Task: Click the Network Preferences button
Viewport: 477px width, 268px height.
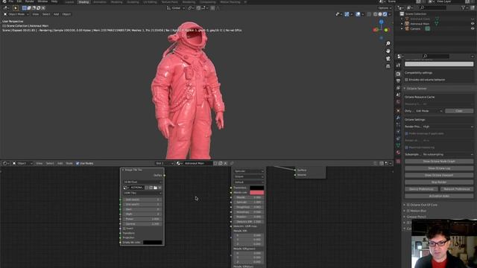Action: (x=457, y=189)
